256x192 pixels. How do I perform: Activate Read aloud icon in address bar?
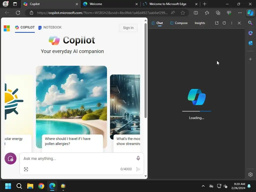tap(173, 13)
